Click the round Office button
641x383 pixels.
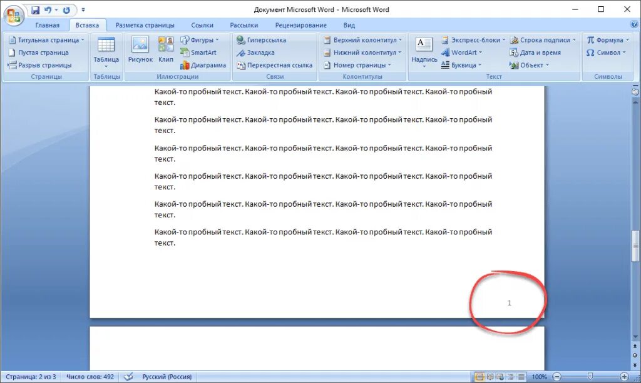14,15
